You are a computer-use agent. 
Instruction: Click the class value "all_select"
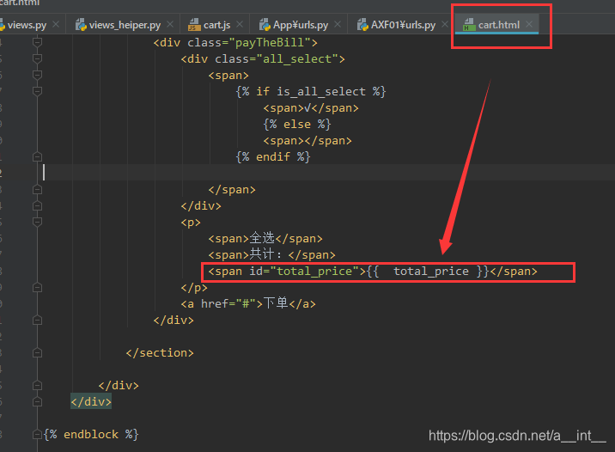(x=297, y=58)
